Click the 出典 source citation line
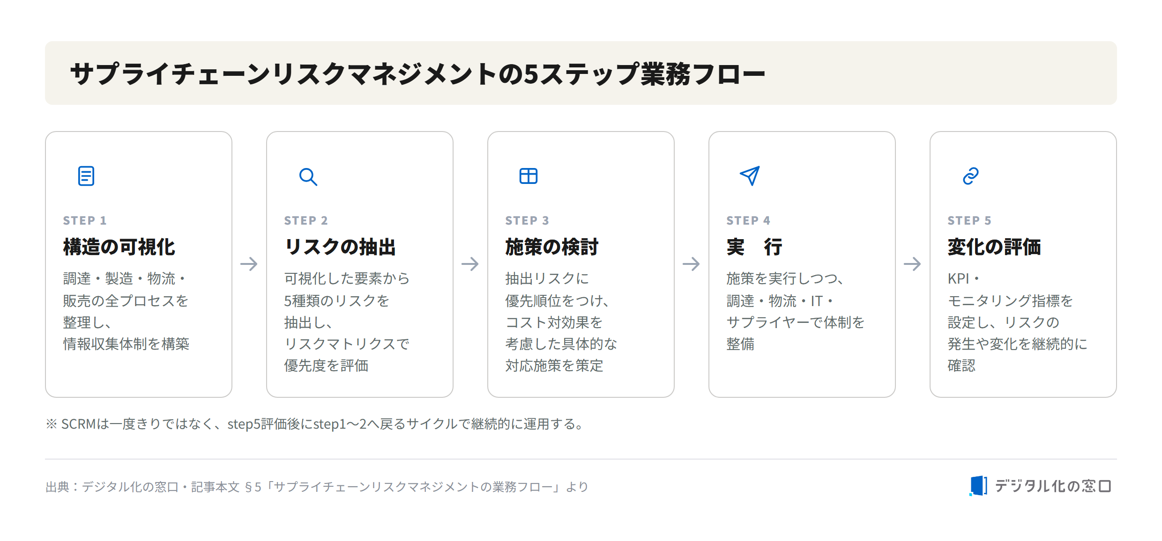1162x541 pixels. point(317,487)
